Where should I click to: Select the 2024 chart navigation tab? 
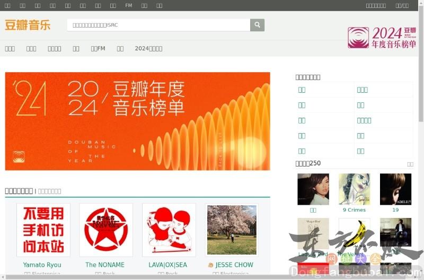pyautogui.click(x=148, y=48)
